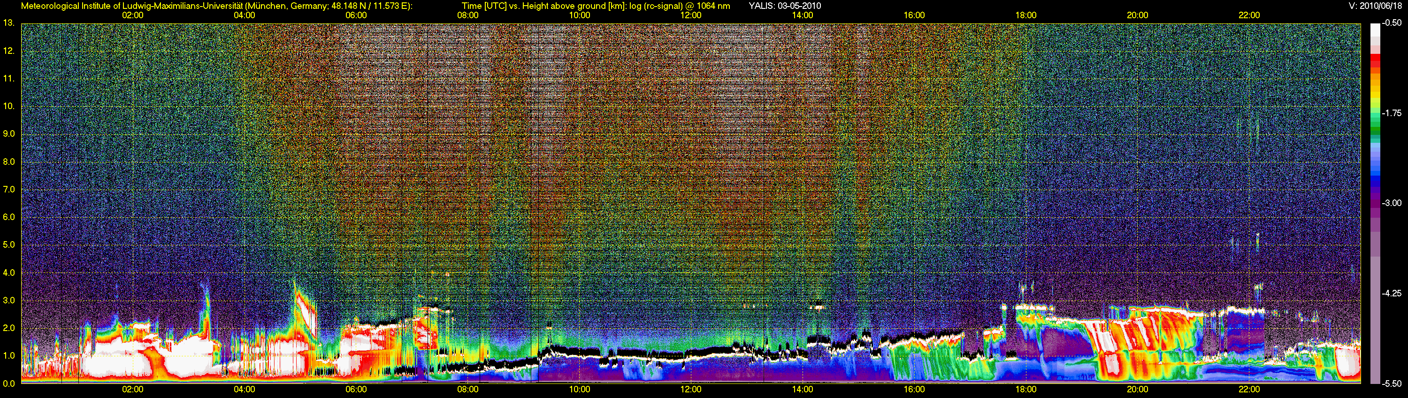1408x398 pixels.
Task: Click the '-1.75' color scale value
Action: (x=1392, y=113)
